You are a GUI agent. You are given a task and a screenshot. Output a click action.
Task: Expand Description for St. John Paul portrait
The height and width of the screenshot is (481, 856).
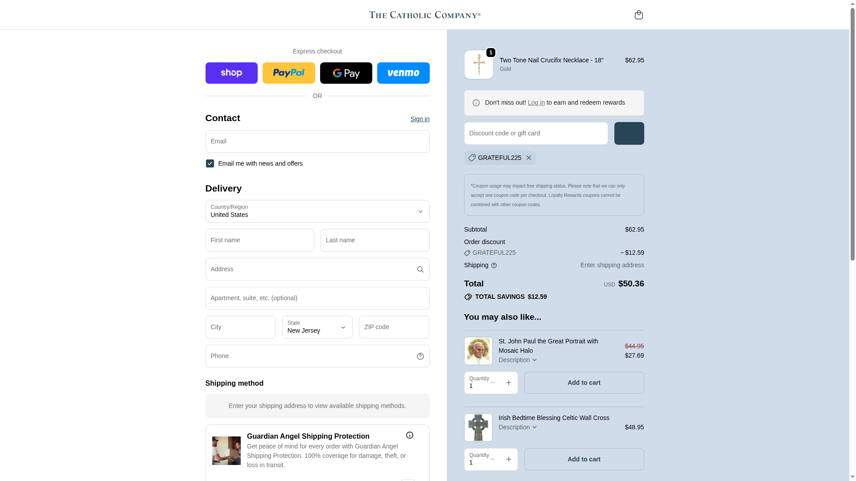(x=518, y=360)
